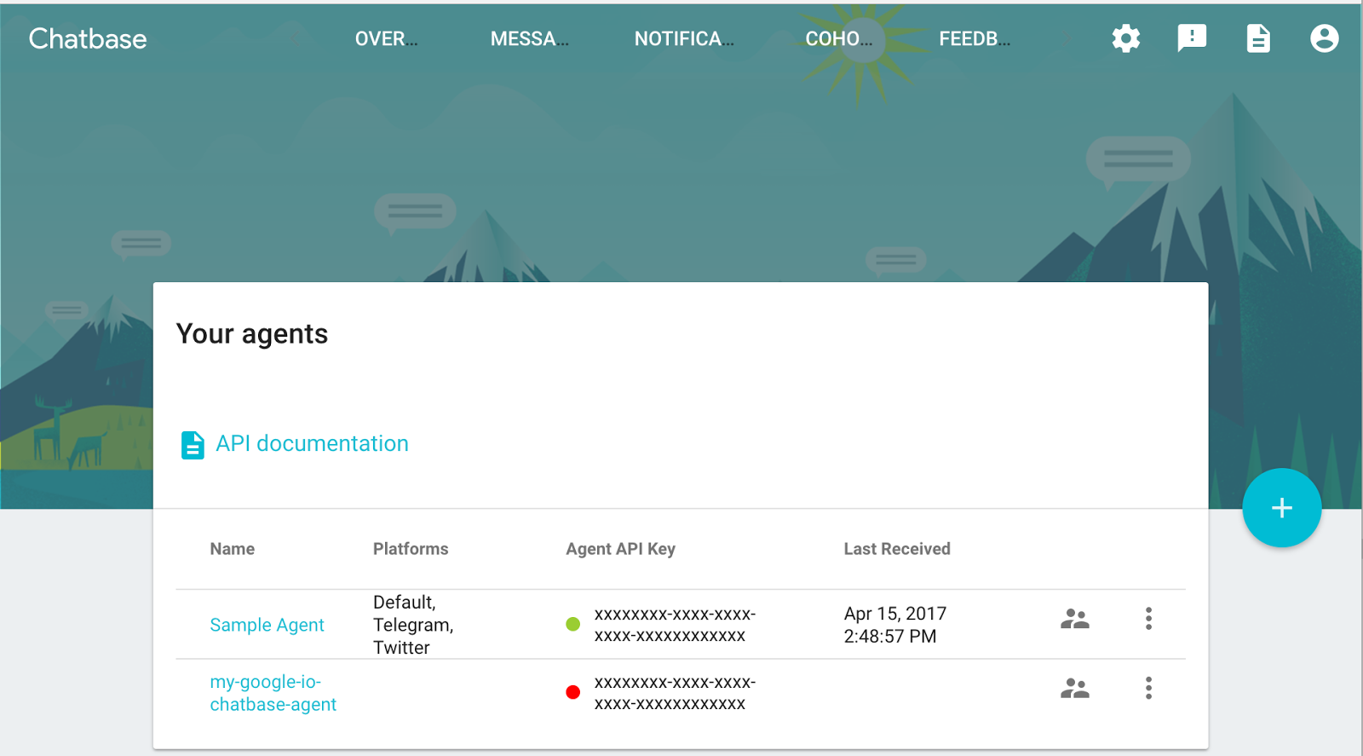
Task: Open the Sample Agent link
Action: tap(267, 625)
